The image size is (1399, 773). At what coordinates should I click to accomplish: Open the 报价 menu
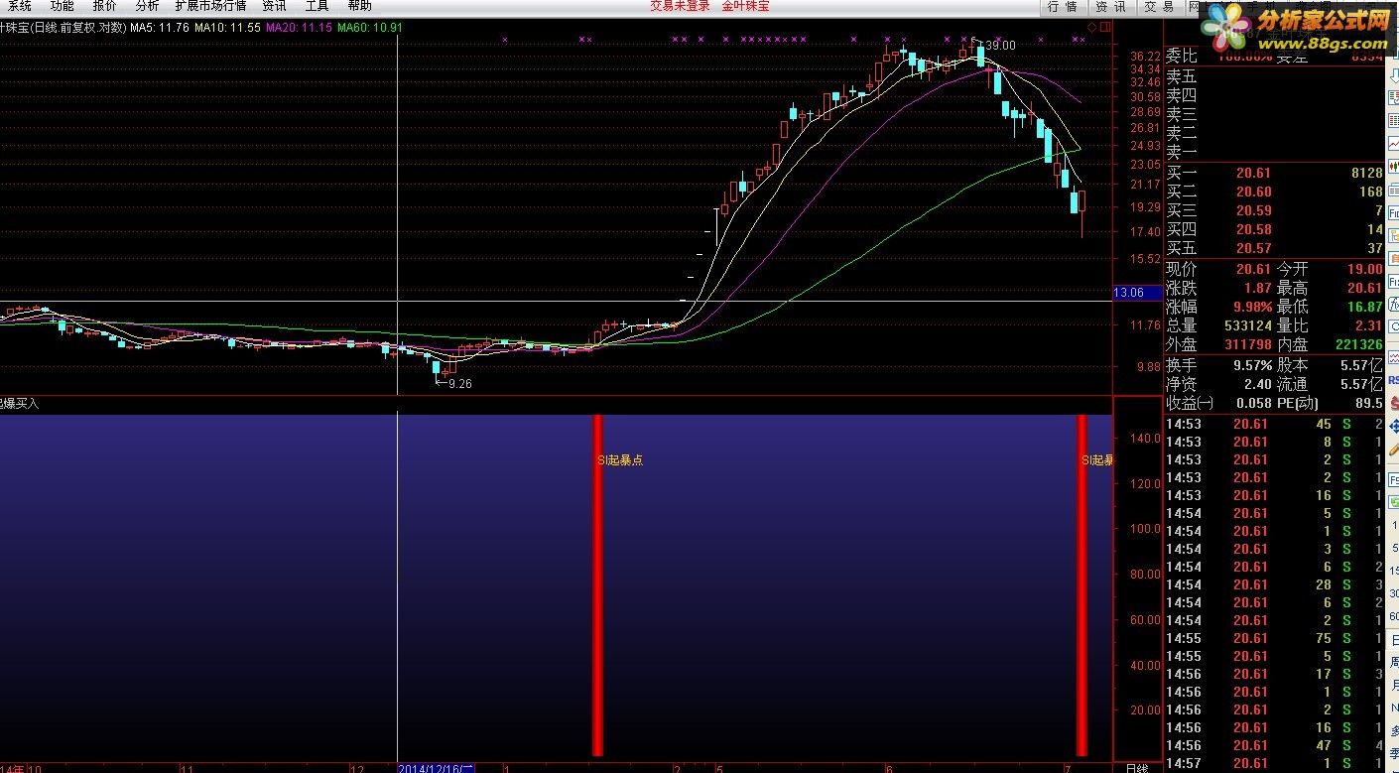tap(104, 6)
